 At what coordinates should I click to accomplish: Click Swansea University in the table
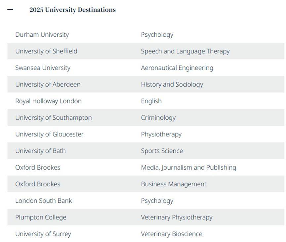43,68
